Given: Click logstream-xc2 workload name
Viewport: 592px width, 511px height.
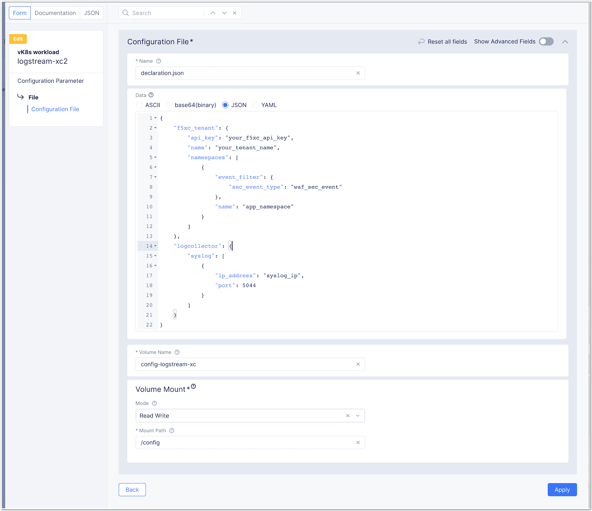Looking at the screenshot, I should [43, 61].
